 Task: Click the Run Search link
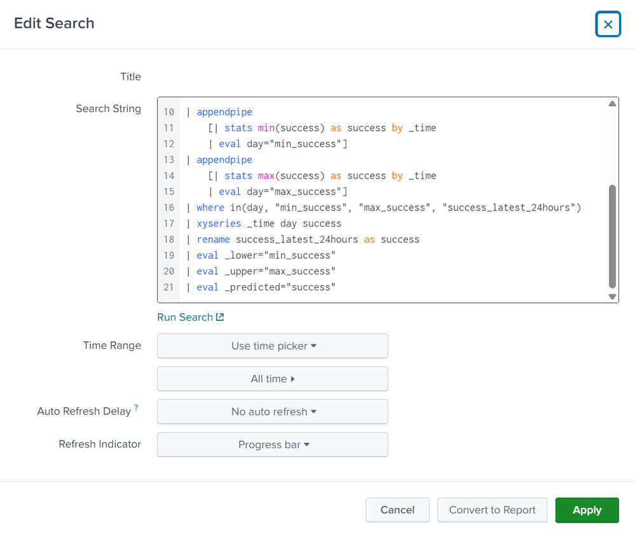(x=184, y=317)
